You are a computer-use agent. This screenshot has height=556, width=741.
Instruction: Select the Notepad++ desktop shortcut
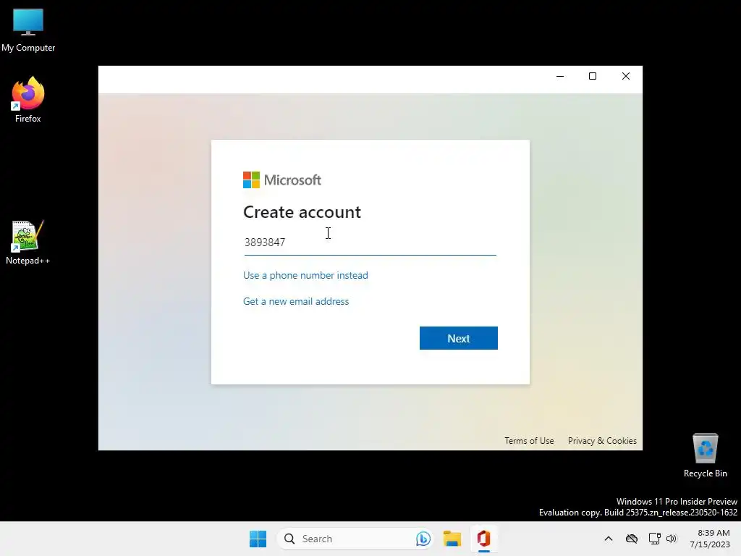[x=28, y=242]
